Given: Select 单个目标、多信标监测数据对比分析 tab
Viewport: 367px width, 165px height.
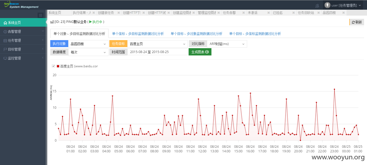Looking at the screenshot, I should (255, 34).
